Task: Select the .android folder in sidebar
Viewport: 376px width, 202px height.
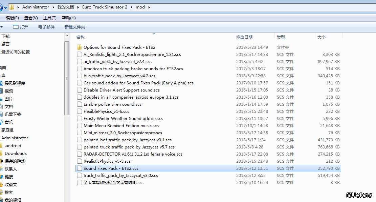Action: coord(13,146)
